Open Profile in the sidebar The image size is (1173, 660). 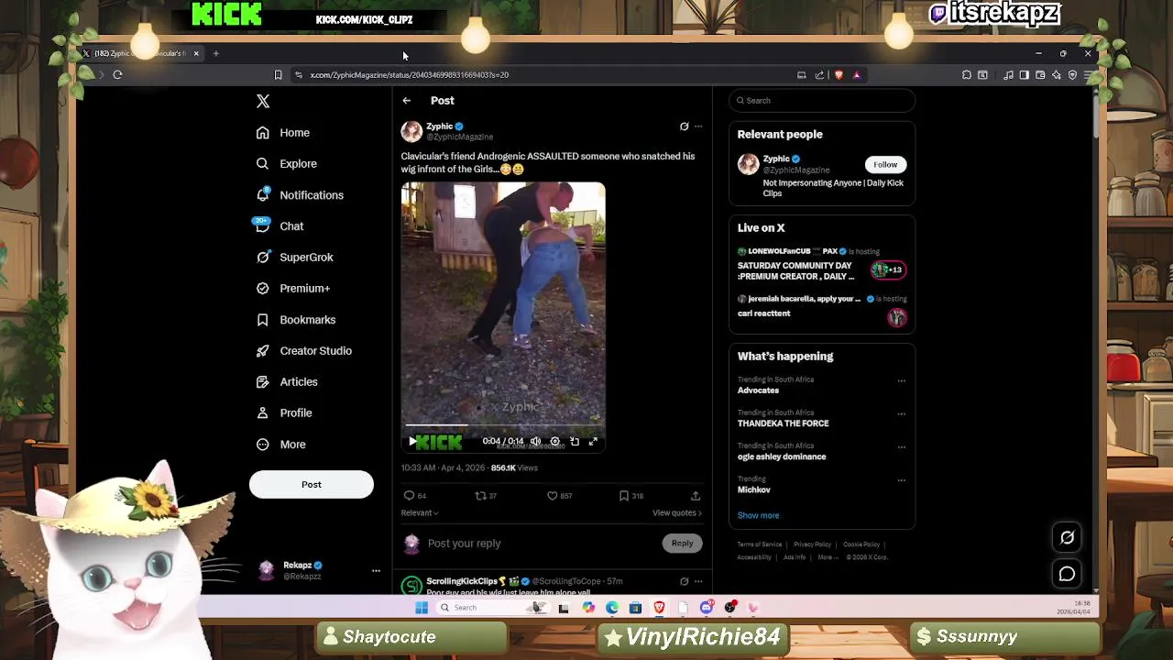(x=284, y=413)
